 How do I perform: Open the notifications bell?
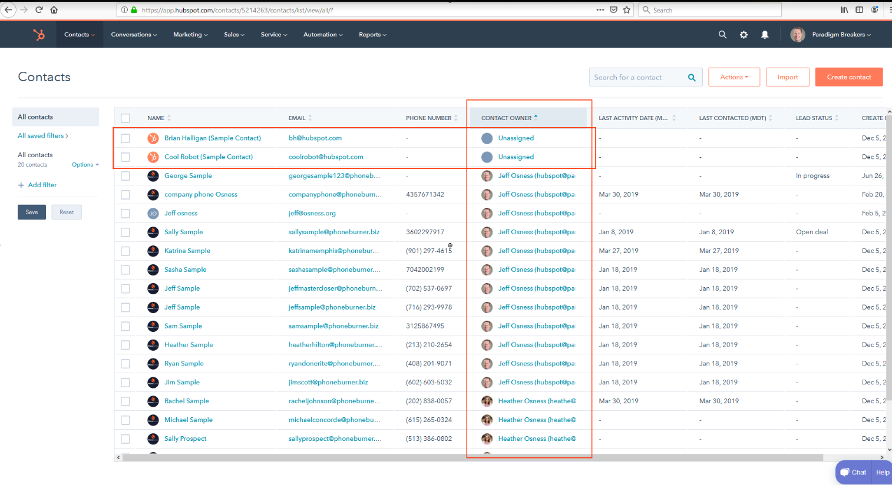(765, 35)
